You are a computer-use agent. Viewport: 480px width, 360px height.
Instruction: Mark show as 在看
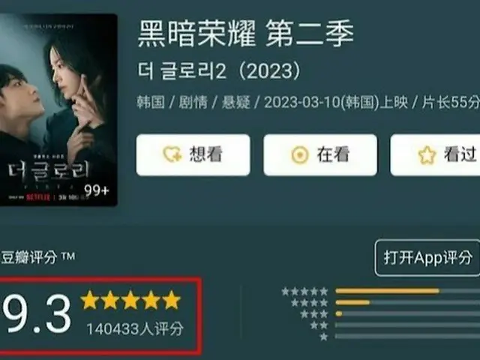pyautogui.click(x=320, y=155)
